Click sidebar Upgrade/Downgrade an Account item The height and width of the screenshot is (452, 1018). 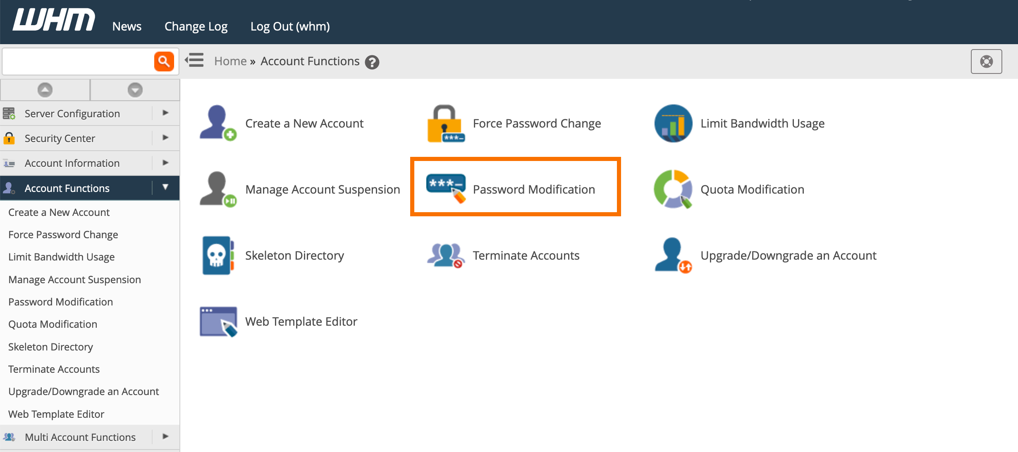pos(84,391)
